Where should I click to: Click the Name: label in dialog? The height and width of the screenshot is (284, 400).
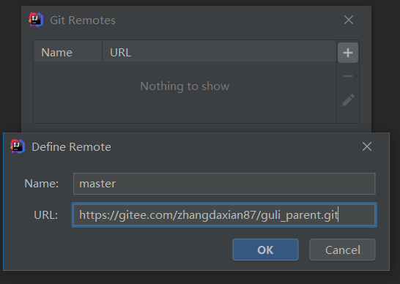pyautogui.click(x=42, y=184)
